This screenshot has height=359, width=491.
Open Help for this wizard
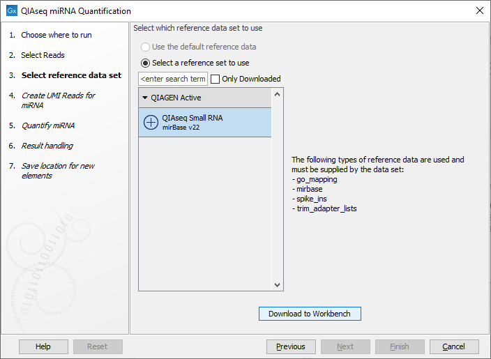pyautogui.click(x=43, y=346)
